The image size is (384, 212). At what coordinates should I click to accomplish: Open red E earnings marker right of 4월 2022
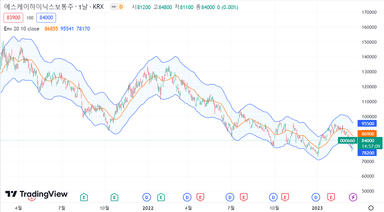(200, 197)
